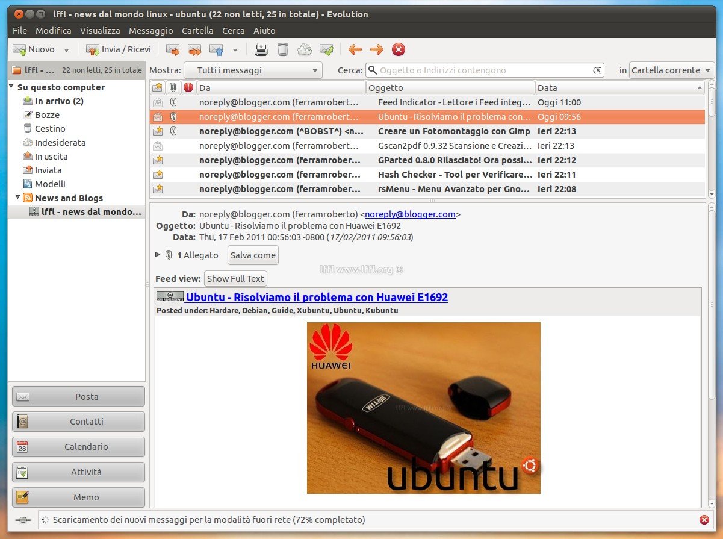This screenshot has height=539, width=723.
Task: Open the Messaggio menu
Action: (x=151, y=30)
